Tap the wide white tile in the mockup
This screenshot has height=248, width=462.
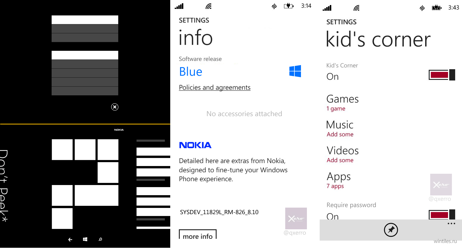point(97,195)
